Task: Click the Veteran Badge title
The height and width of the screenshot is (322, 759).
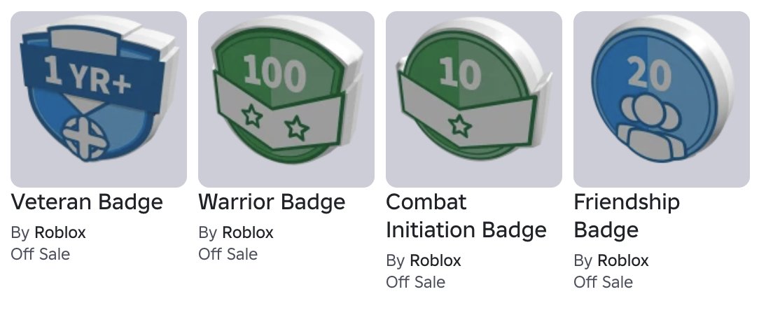Action: [x=87, y=202]
